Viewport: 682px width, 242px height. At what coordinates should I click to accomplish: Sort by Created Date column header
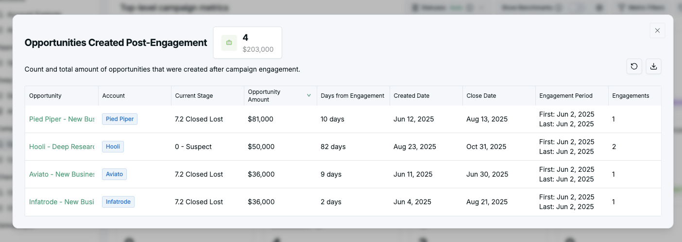pos(411,96)
